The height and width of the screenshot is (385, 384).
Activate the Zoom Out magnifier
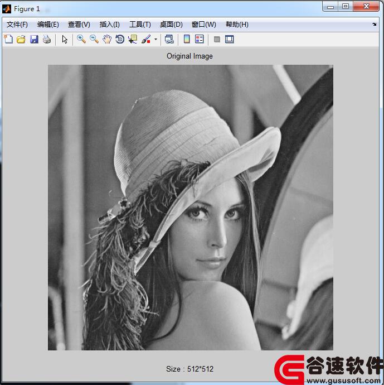[94, 39]
